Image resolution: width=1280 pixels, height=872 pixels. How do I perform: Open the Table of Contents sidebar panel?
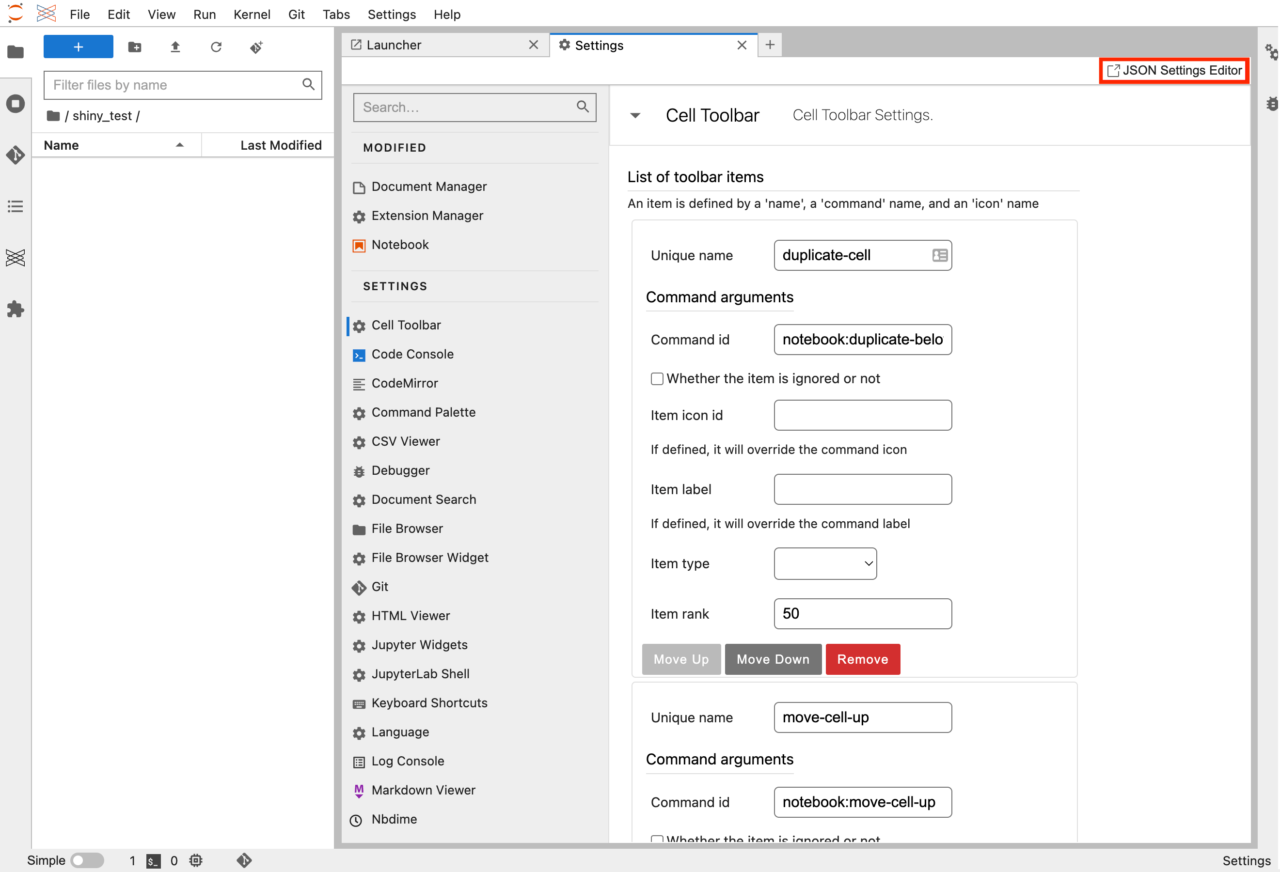point(16,206)
